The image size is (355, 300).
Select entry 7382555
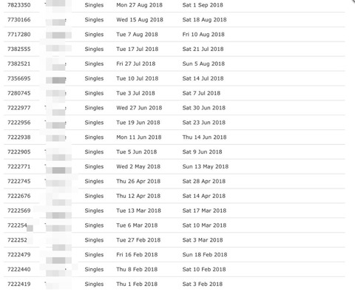click(x=19, y=49)
